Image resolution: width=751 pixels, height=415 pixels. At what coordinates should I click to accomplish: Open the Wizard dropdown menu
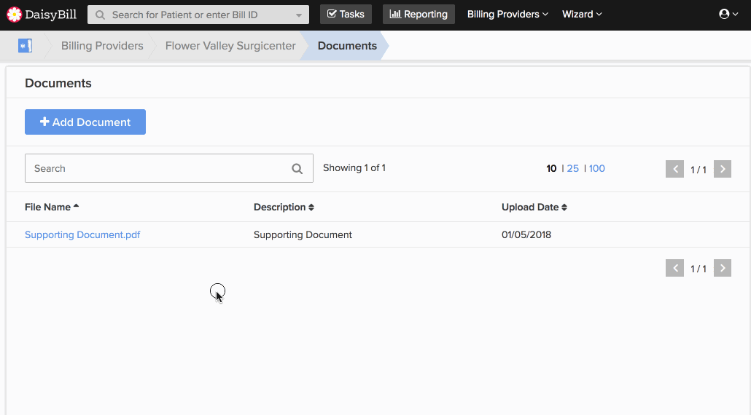pyautogui.click(x=582, y=15)
